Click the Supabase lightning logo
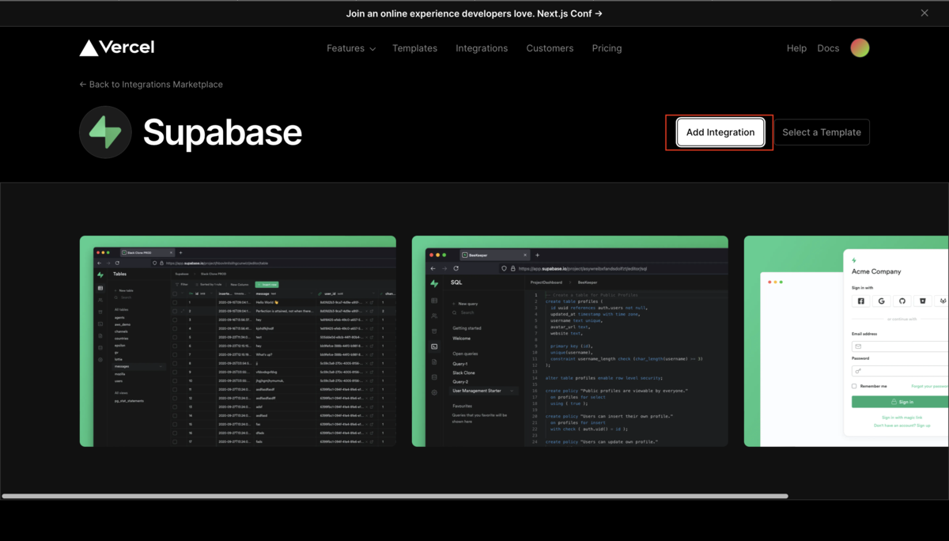This screenshot has width=949, height=541. click(105, 132)
